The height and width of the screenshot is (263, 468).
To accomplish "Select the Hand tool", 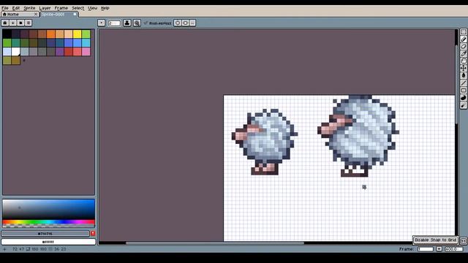I will click(463, 61).
